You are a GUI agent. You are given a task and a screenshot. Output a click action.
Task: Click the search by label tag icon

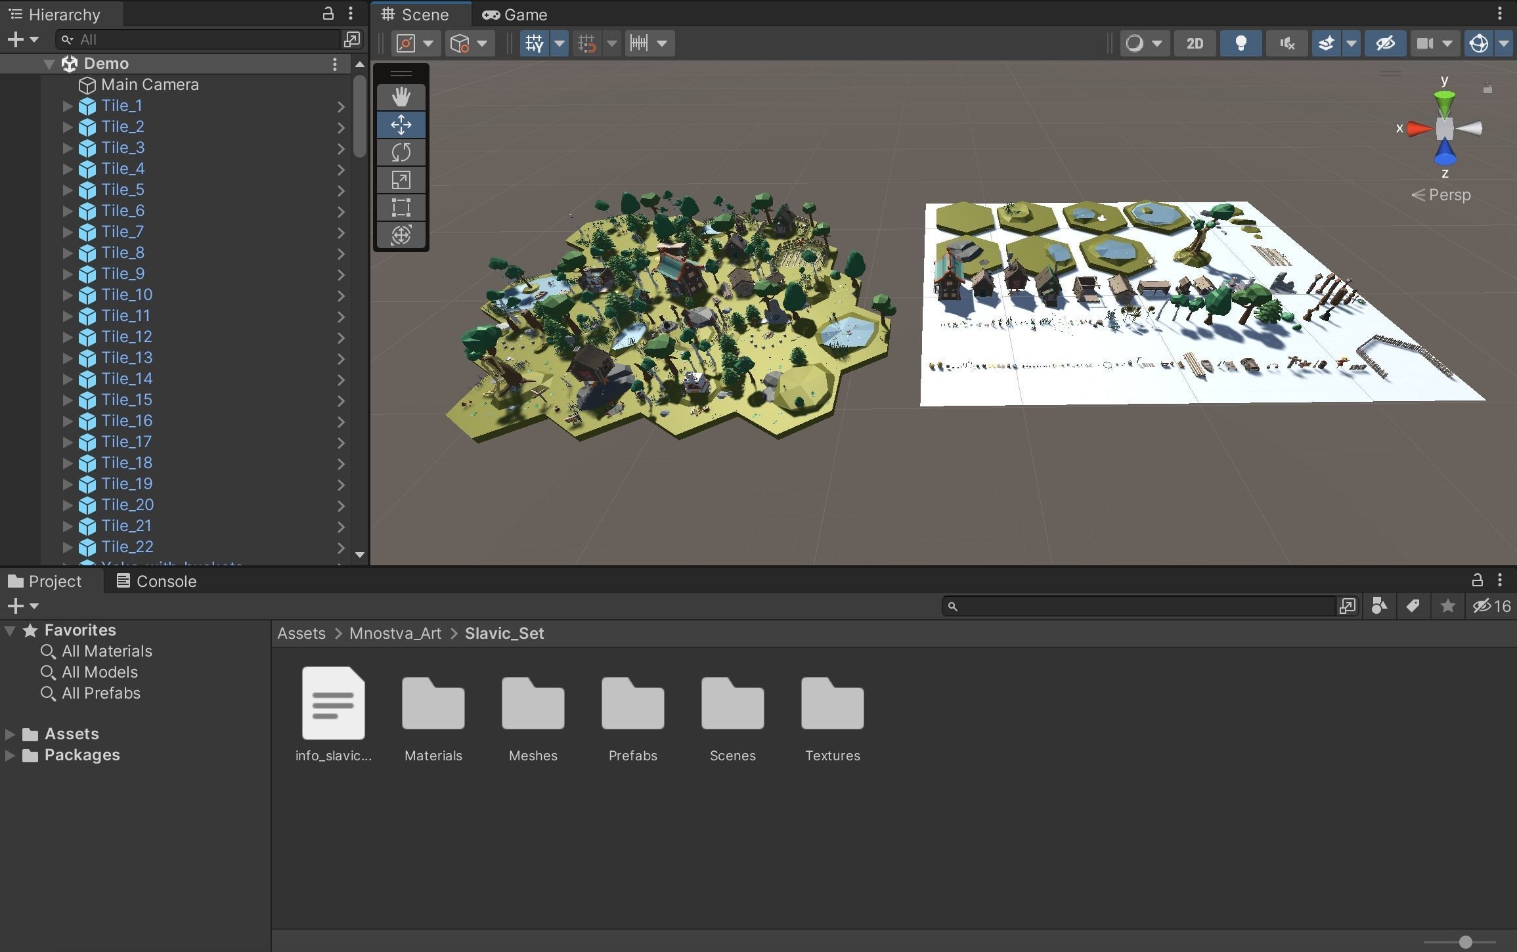tap(1413, 606)
